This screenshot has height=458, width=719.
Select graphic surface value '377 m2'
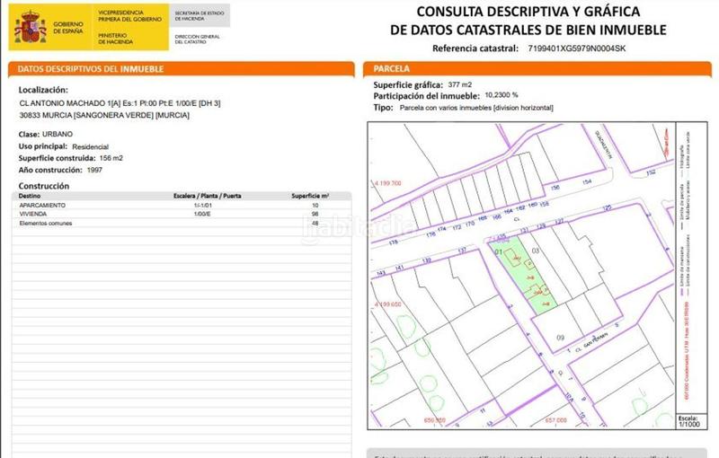pyautogui.click(x=460, y=84)
